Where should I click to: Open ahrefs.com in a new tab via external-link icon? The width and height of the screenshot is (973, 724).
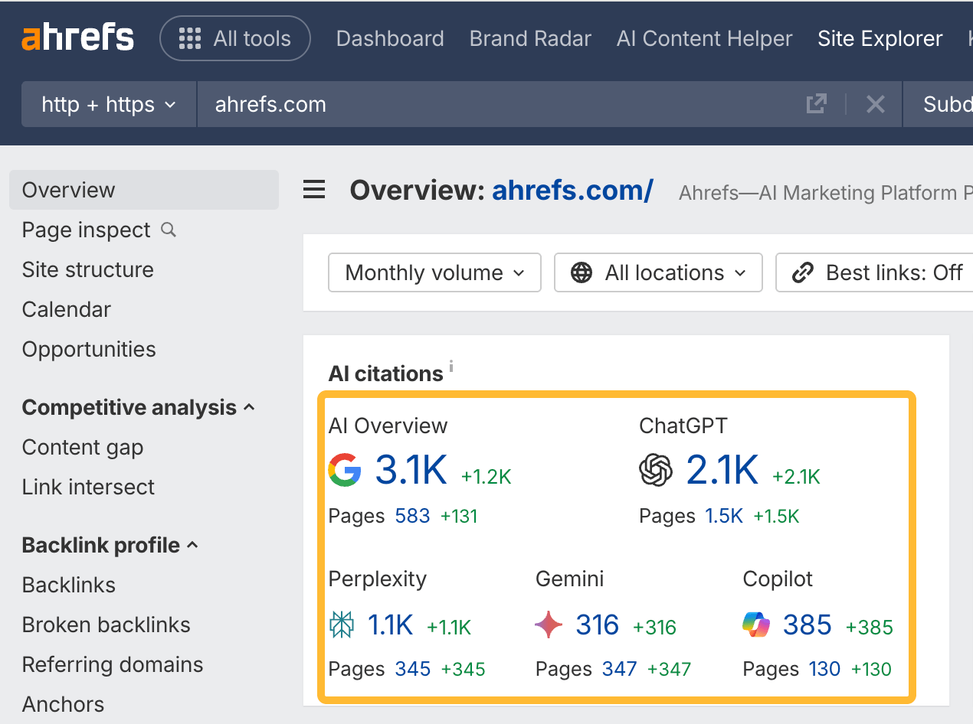click(817, 104)
